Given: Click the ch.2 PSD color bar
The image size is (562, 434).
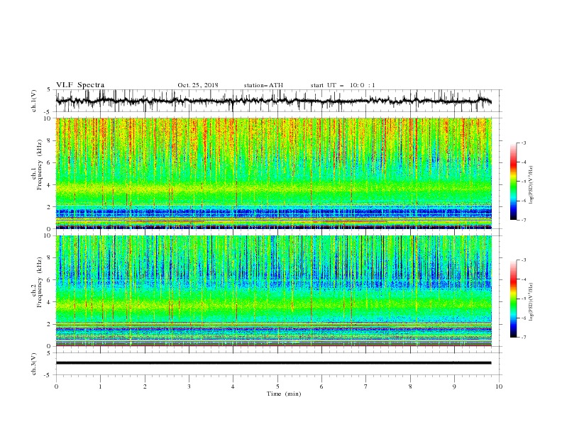Looking at the screenshot, I should click(x=513, y=299).
